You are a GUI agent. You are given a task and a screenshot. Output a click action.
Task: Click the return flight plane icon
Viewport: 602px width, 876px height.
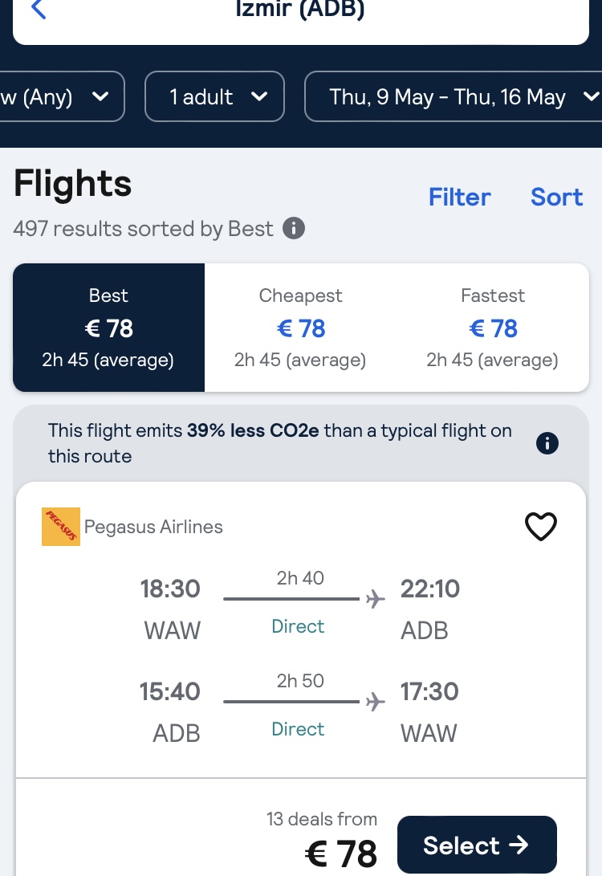pyautogui.click(x=376, y=702)
